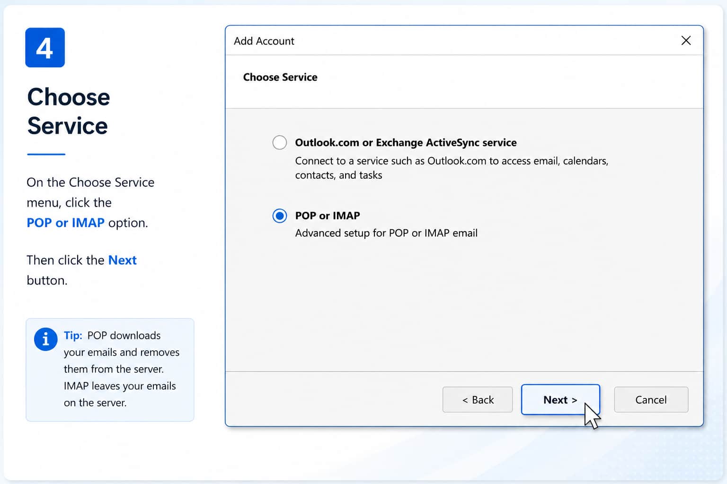Close the Add Account dialog with X
Screen dimensions: 727x484
point(686,41)
